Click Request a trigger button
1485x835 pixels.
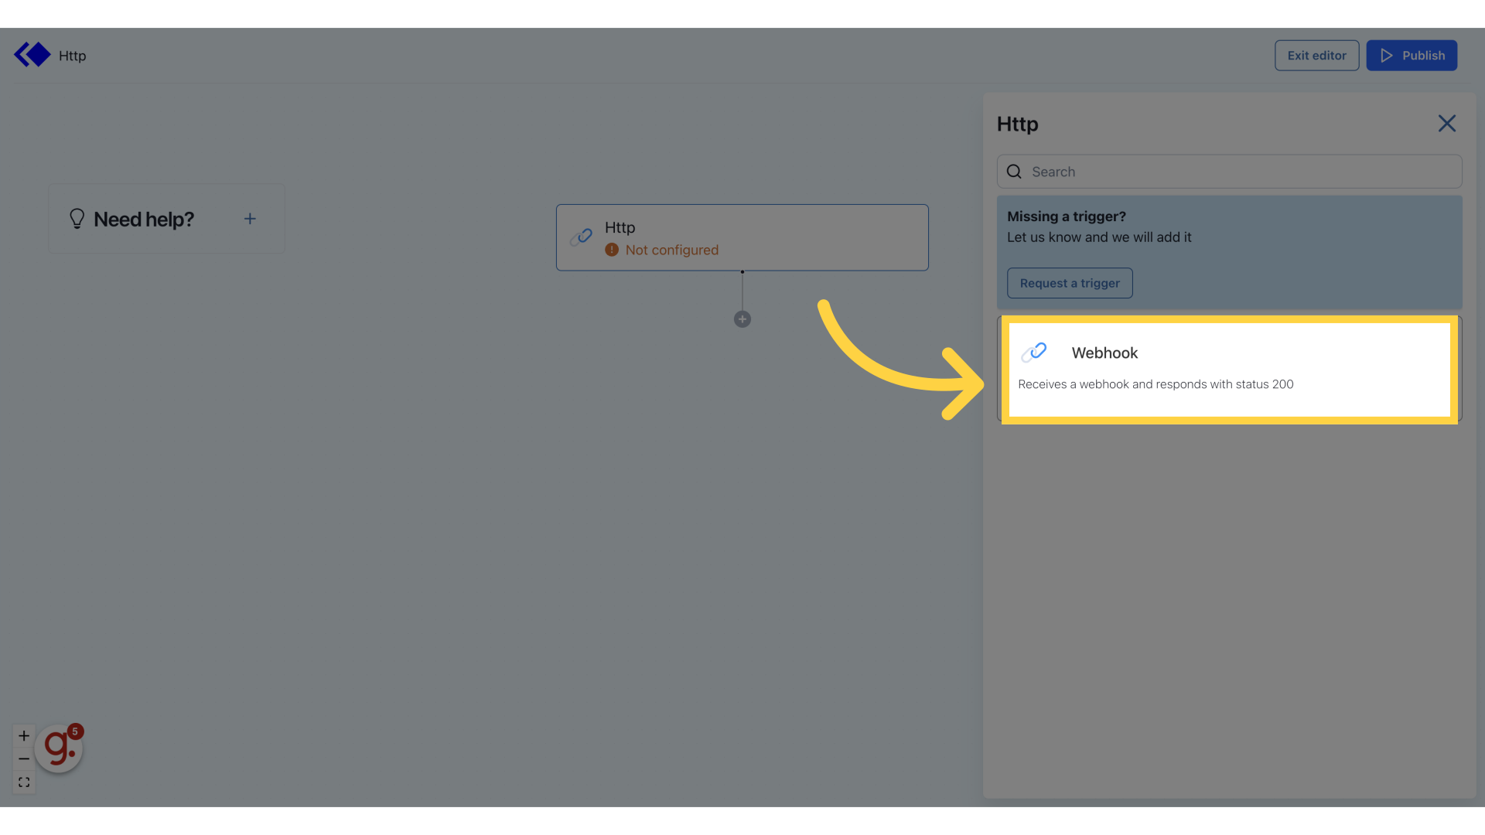point(1070,283)
